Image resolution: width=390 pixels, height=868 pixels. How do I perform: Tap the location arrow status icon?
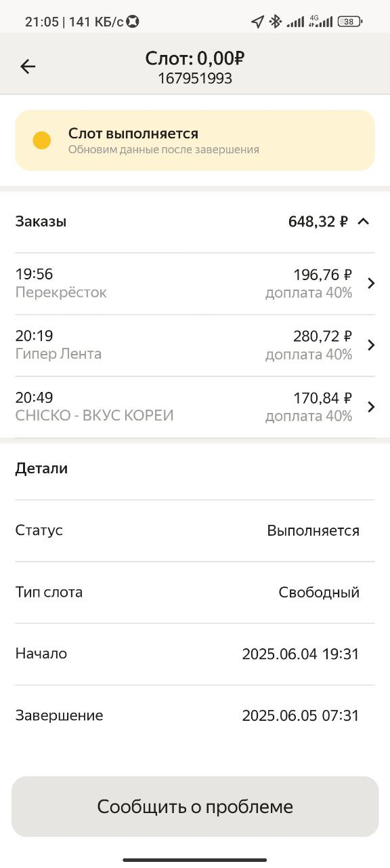pyautogui.click(x=257, y=22)
